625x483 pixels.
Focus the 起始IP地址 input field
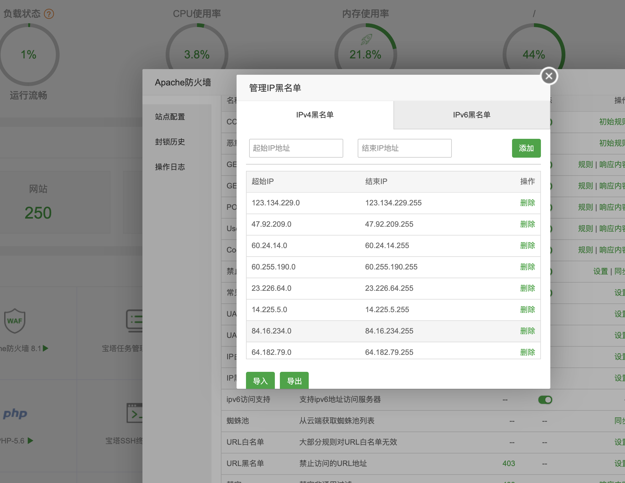296,148
